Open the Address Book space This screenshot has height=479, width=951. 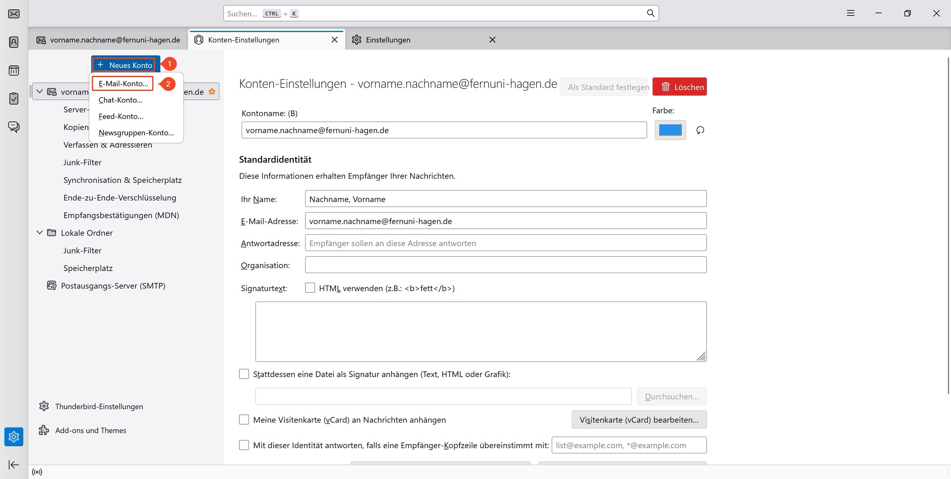coord(14,42)
